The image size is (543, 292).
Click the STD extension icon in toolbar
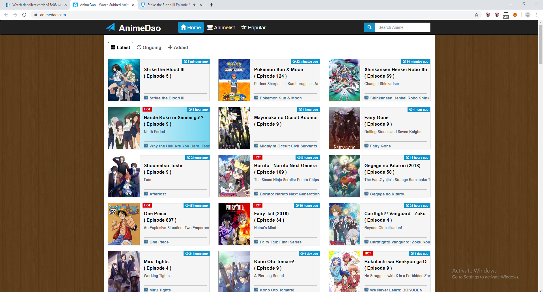pos(506,15)
